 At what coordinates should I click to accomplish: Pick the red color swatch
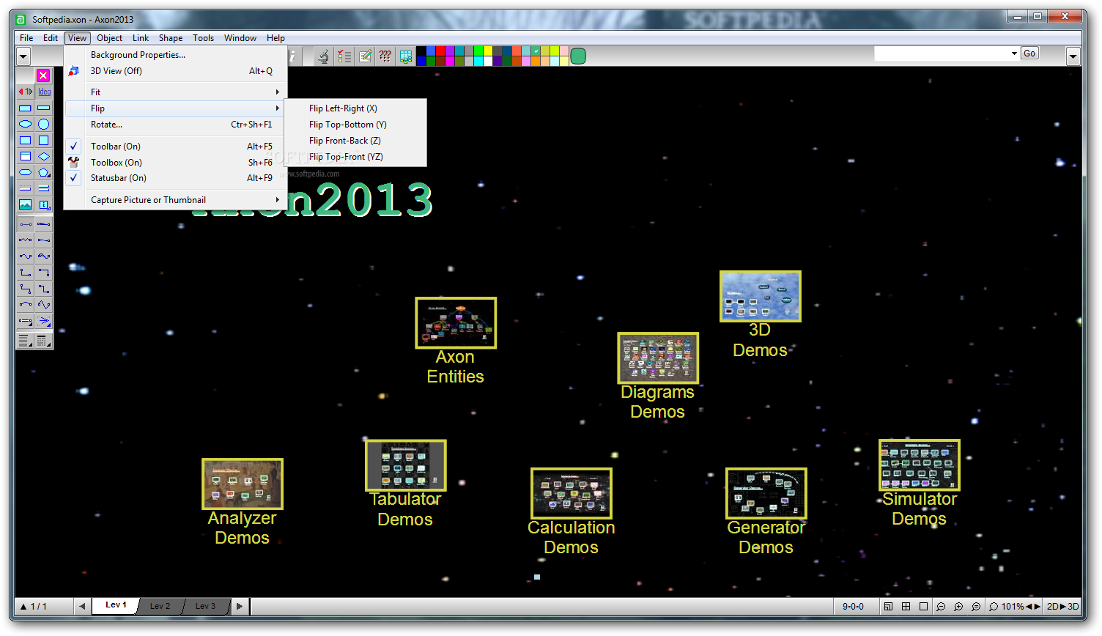pyautogui.click(x=440, y=51)
